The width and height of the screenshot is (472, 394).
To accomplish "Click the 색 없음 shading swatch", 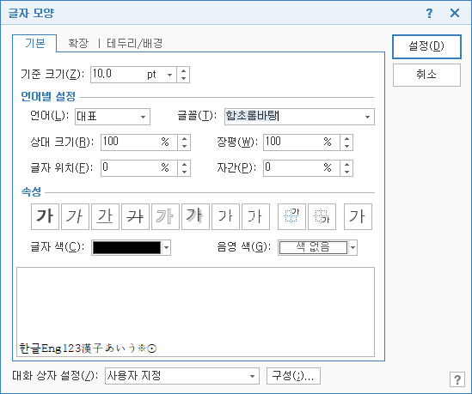I will [x=313, y=247].
